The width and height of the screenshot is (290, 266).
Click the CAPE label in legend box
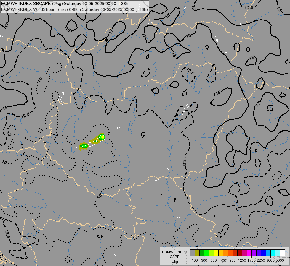(x=174, y=257)
